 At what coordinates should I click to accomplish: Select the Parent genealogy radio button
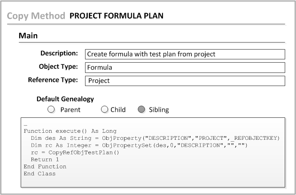tap(51, 110)
